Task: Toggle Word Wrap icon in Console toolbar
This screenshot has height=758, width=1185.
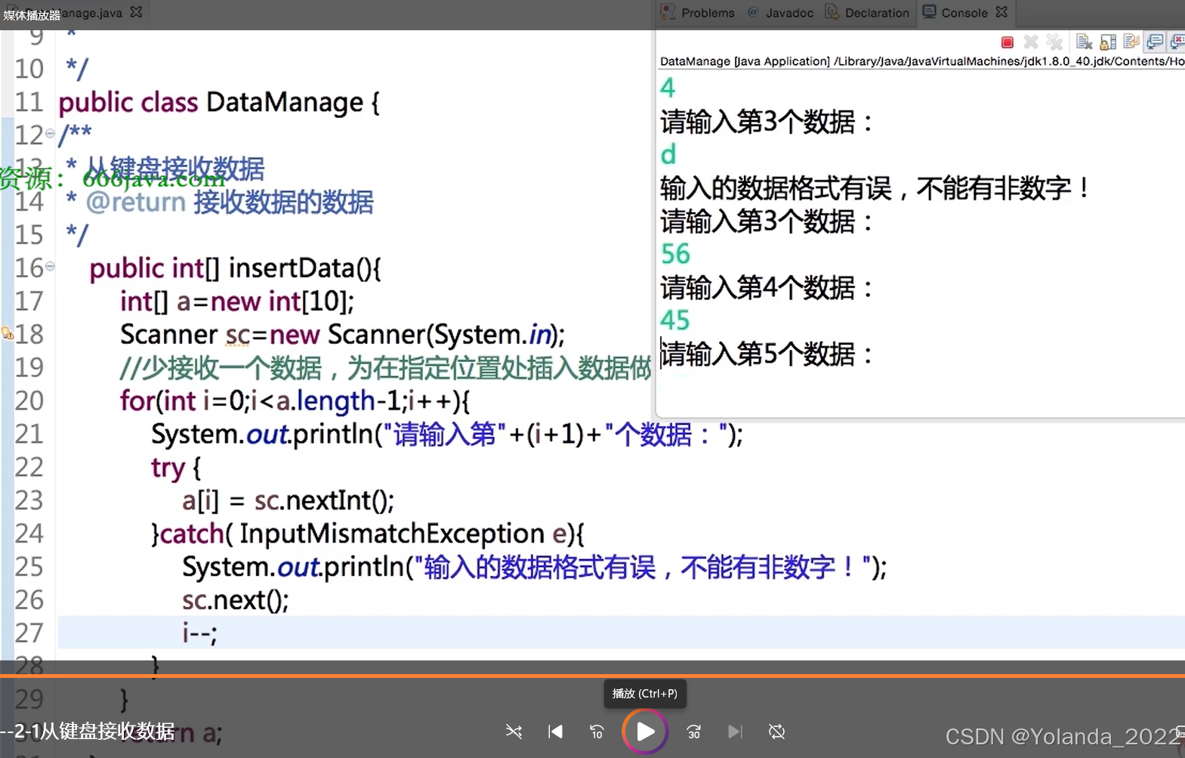Action: click(1131, 42)
